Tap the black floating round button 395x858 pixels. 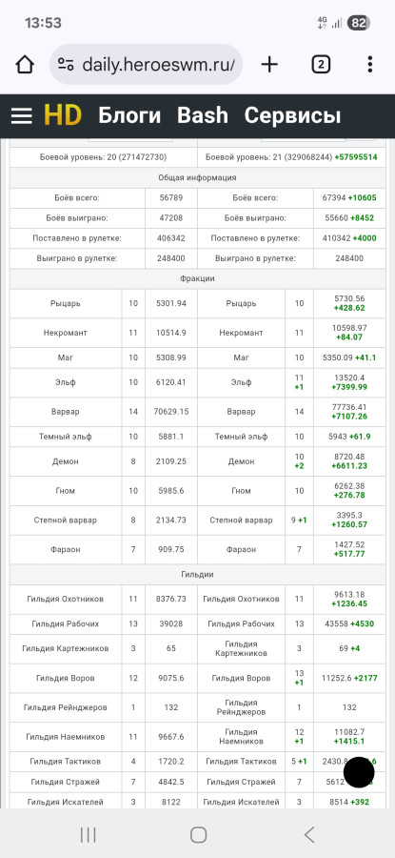(359, 772)
